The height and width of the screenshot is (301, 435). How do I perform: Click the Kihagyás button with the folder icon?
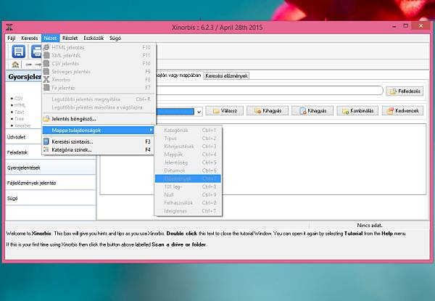268,111
